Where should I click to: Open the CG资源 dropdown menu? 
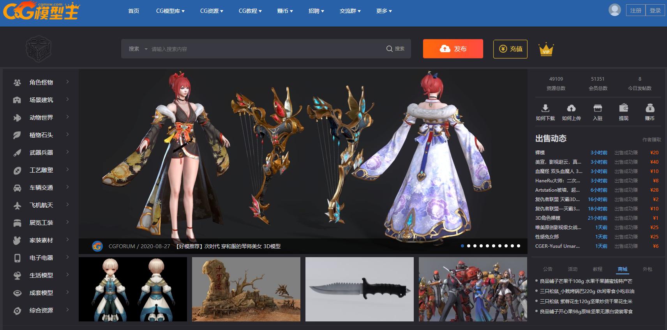tap(212, 11)
